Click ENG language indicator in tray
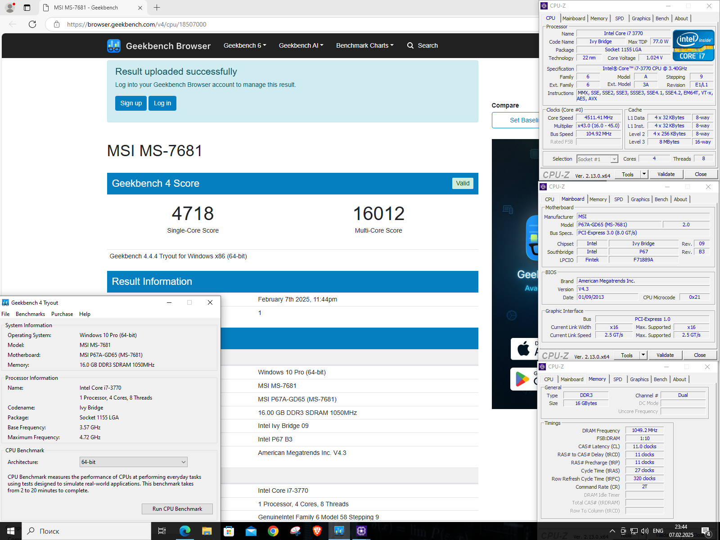The height and width of the screenshot is (540, 720). 658,531
